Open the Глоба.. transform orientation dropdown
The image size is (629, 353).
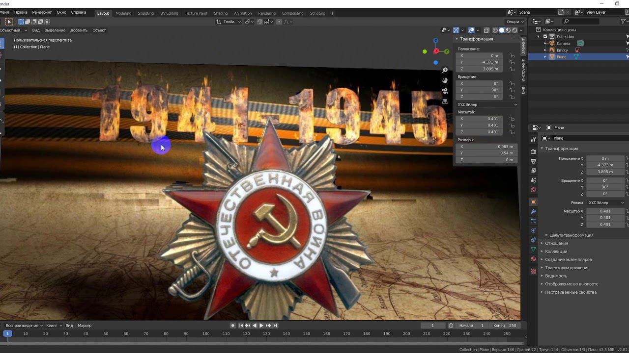point(229,22)
